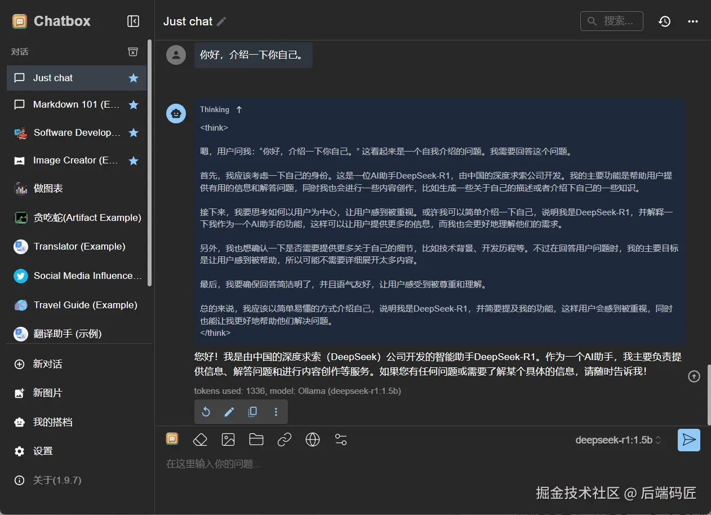Open the Just chat conversation
Image resolution: width=711 pixels, height=515 pixels.
click(77, 78)
